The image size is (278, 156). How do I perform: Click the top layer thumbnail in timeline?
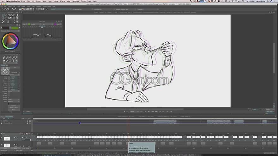pyautogui.click(x=7, y=139)
